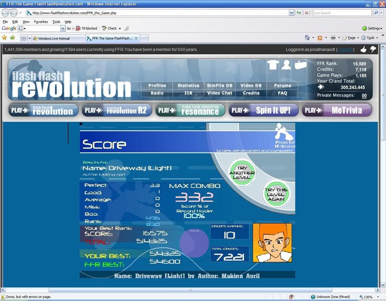Click the printer icon in toolbar

333,38
